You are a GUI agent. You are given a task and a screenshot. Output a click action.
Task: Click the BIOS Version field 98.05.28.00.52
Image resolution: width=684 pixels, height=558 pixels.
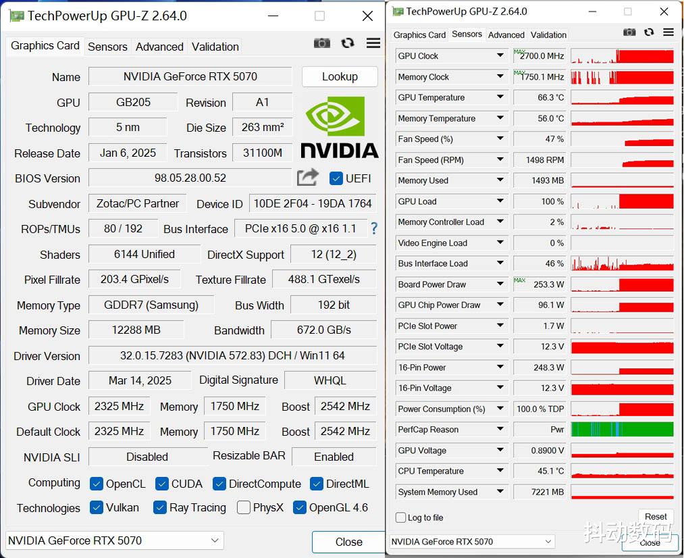point(190,178)
